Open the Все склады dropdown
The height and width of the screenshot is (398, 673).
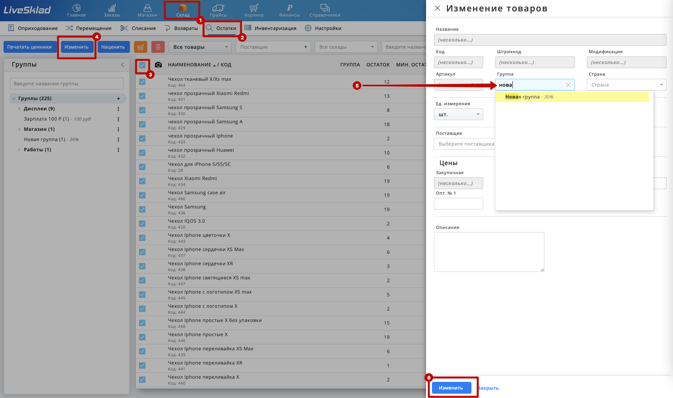click(346, 47)
